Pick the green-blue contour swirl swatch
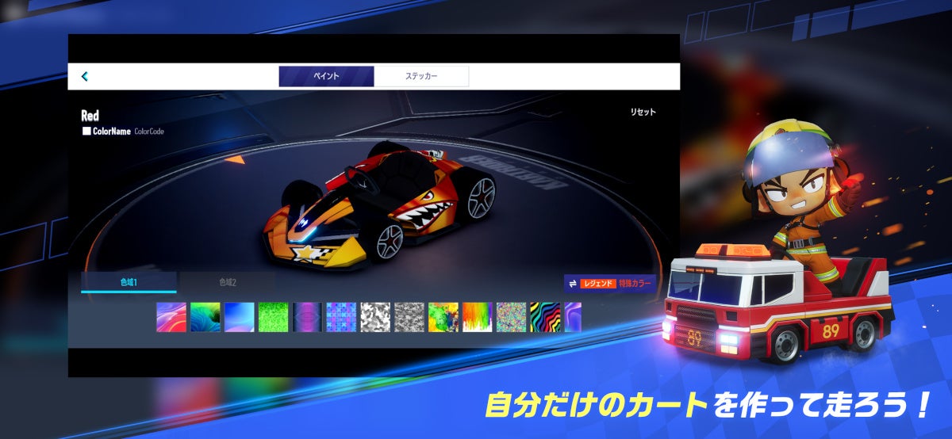Screen dimensions: 952x439 point(205,317)
